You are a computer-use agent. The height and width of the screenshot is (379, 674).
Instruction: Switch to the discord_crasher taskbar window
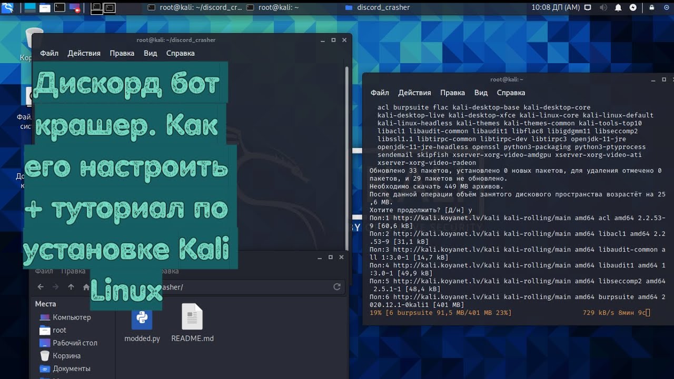377,7
